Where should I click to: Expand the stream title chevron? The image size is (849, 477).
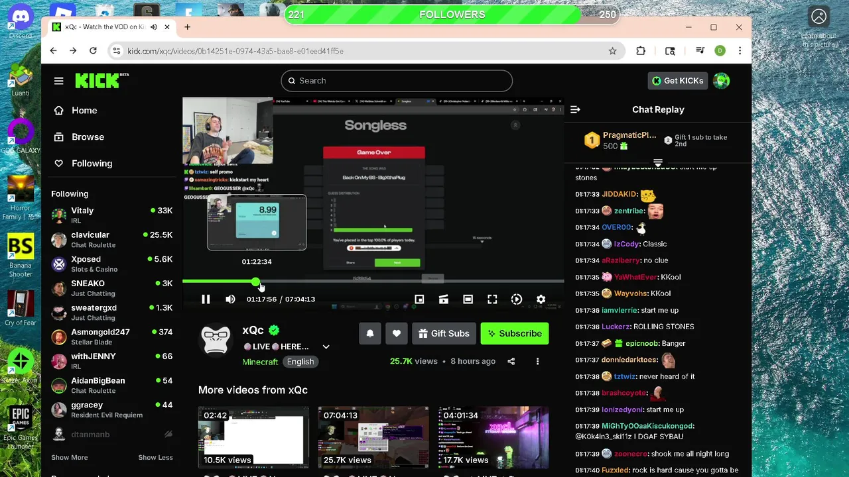point(326,346)
